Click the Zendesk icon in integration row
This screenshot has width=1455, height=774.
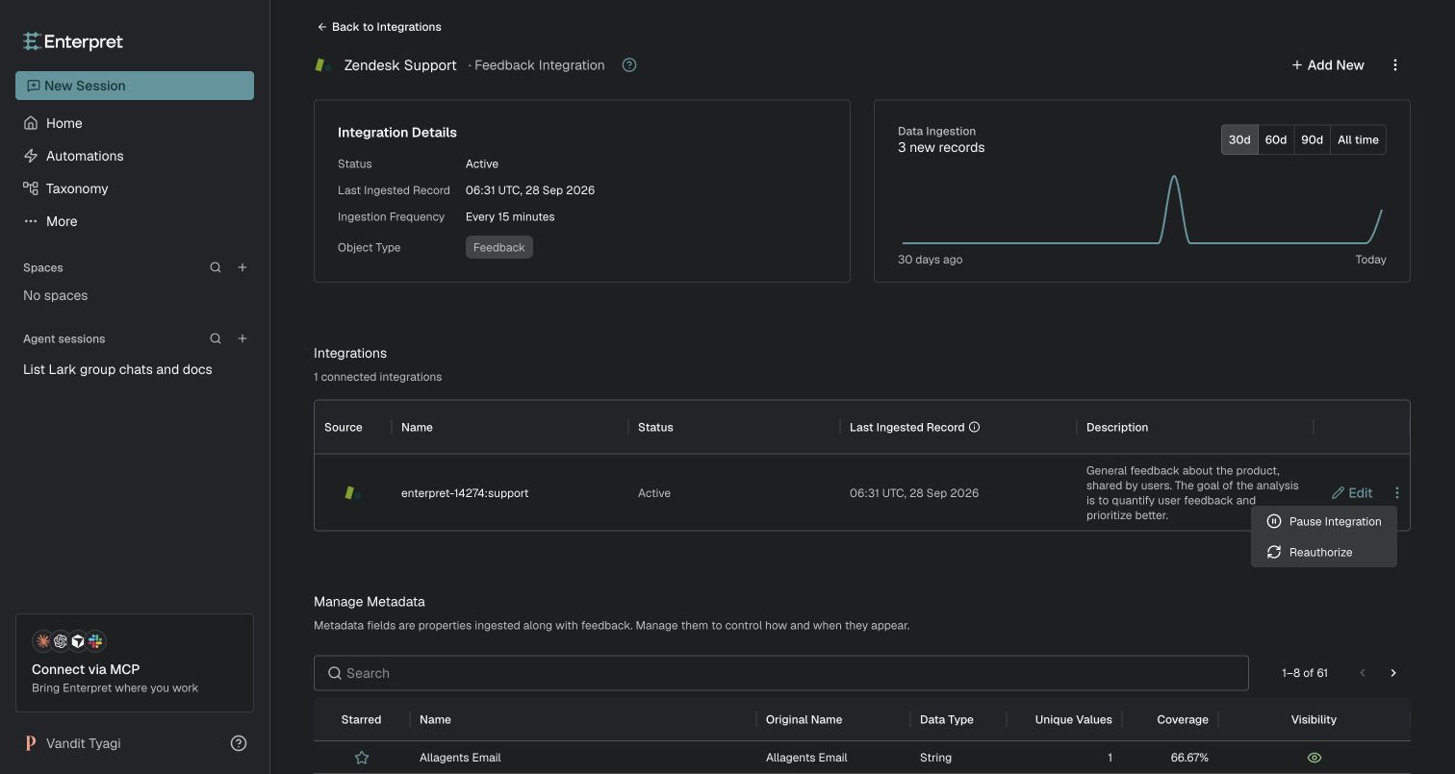[x=353, y=493]
